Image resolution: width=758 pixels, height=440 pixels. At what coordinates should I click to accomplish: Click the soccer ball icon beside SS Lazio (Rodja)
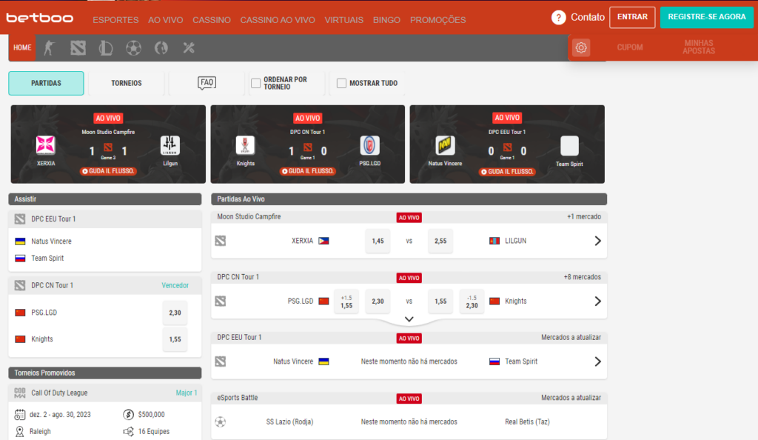221,421
